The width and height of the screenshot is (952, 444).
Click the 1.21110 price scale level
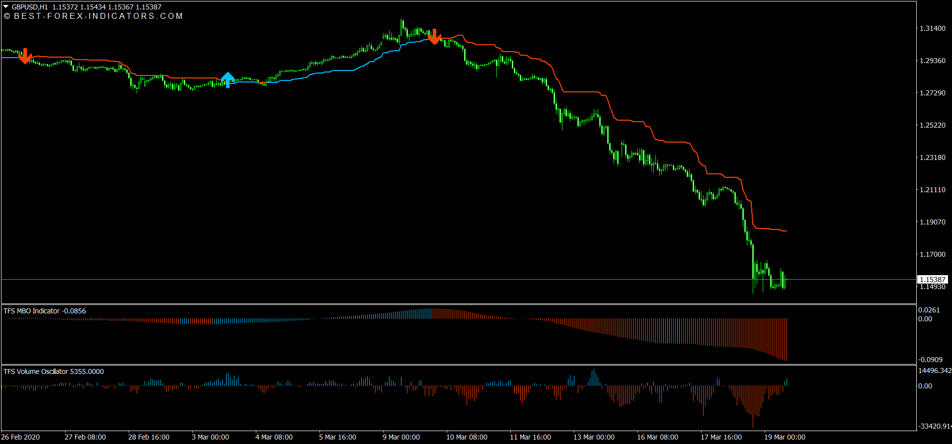click(x=932, y=190)
